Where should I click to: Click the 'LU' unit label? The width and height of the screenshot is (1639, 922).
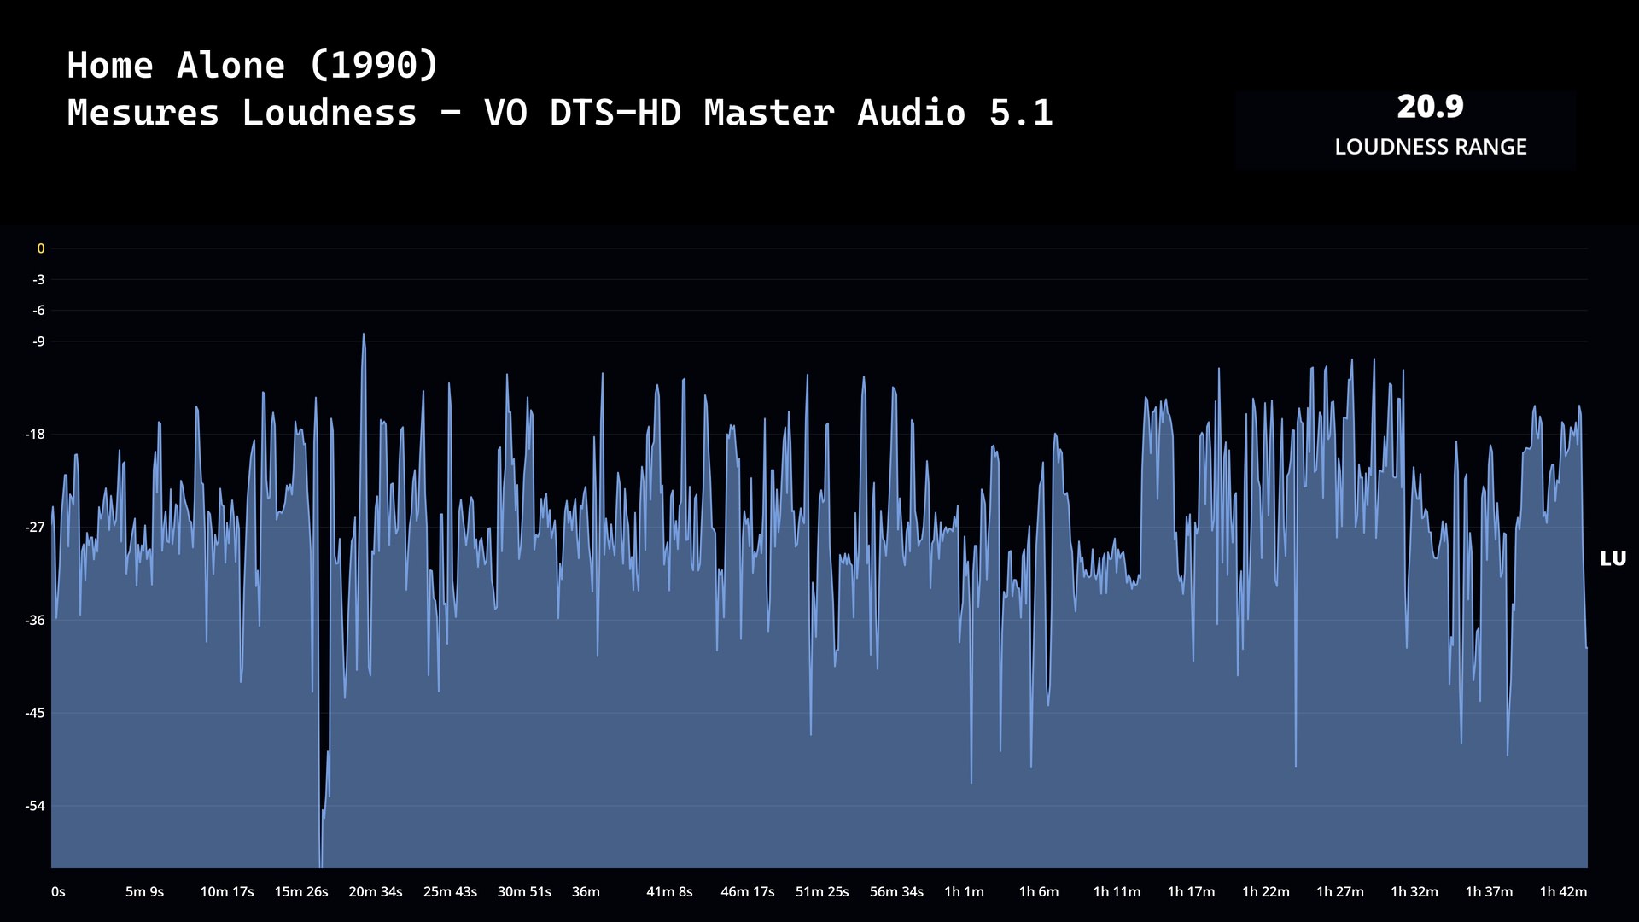point(1613,559)
